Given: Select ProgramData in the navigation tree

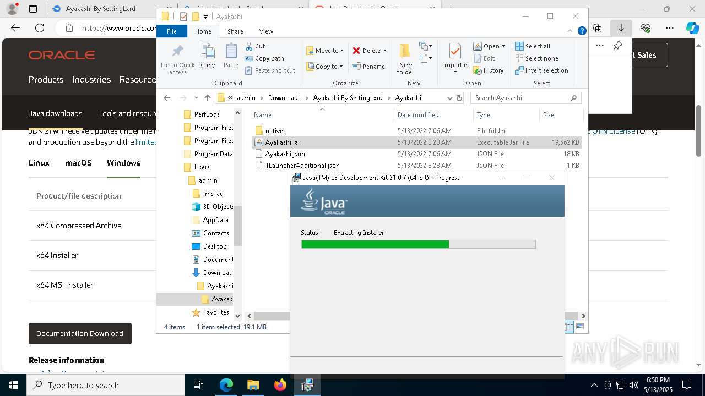Looking at the screenshot, I should click(x=213, y=154).
